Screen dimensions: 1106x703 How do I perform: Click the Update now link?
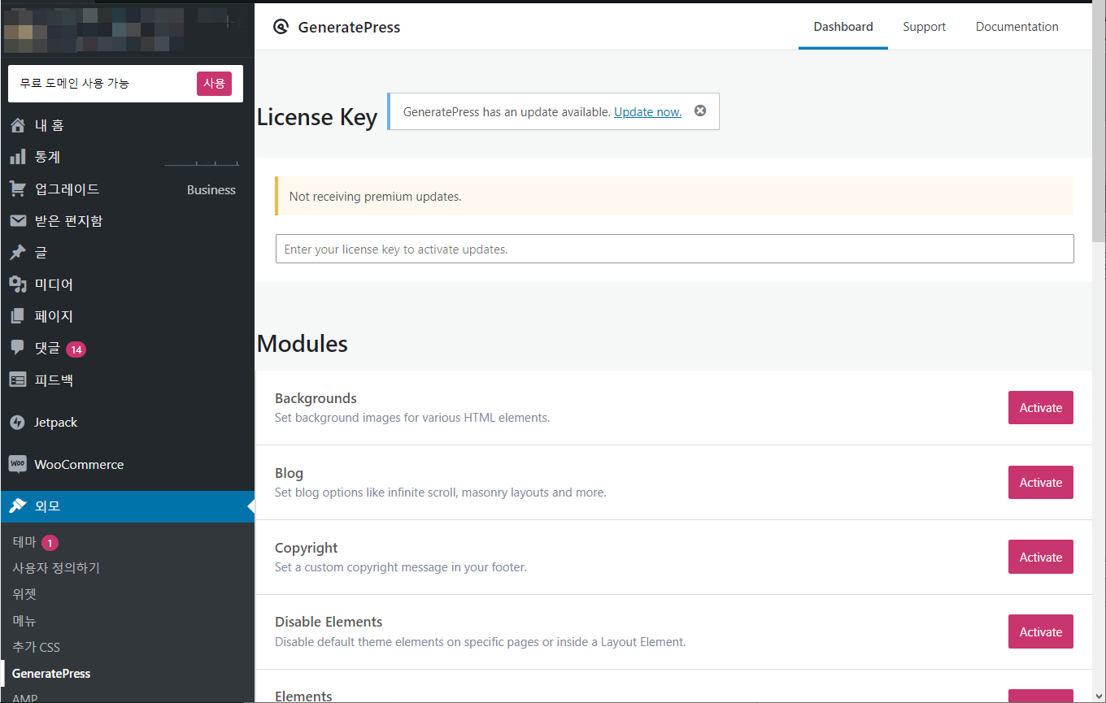pyautogui.click(x=647, y=112)
